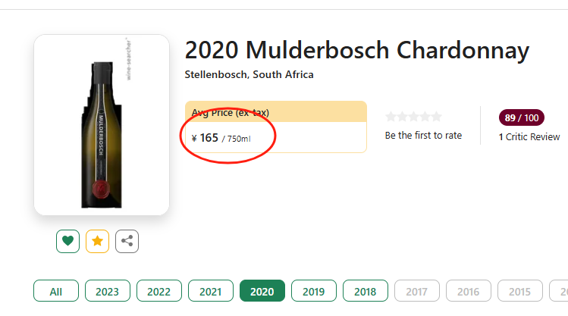Select the 2019 vintage tab

[x=314, y=291]
